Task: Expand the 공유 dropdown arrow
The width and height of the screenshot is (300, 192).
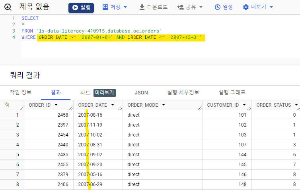Action: (x=201, y=7)
